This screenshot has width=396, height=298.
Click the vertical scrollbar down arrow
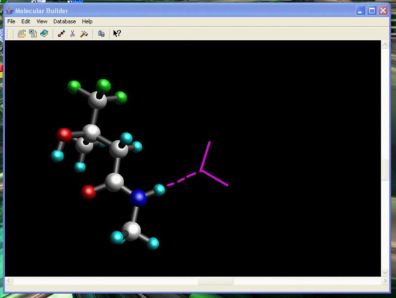385,272
